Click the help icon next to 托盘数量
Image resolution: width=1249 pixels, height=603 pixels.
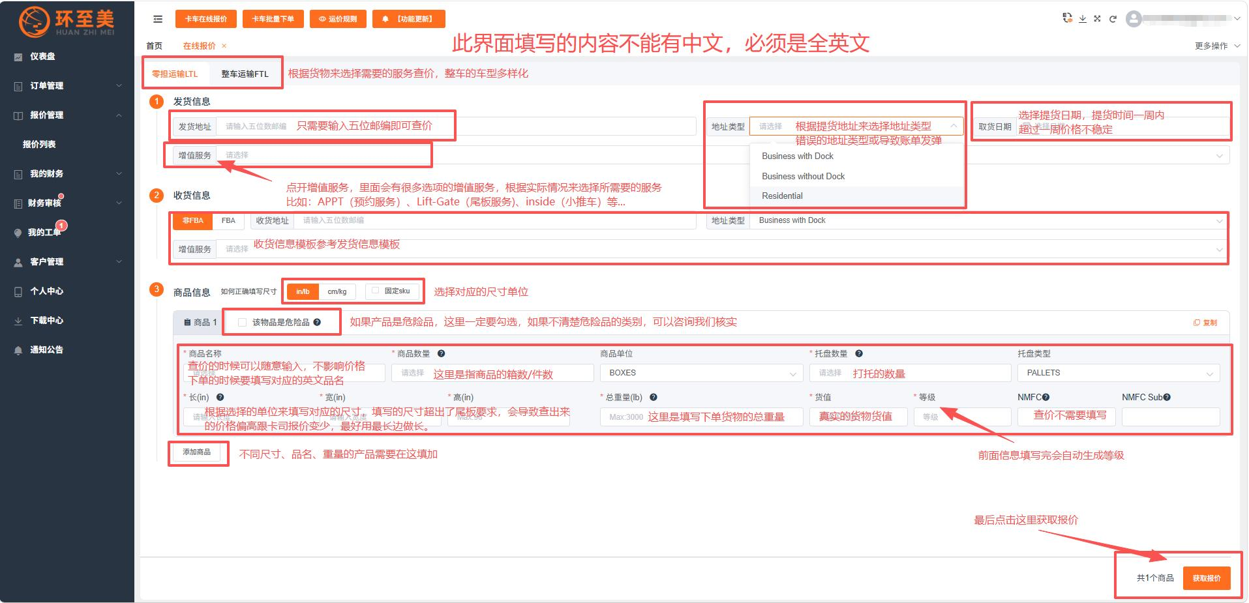859,353
